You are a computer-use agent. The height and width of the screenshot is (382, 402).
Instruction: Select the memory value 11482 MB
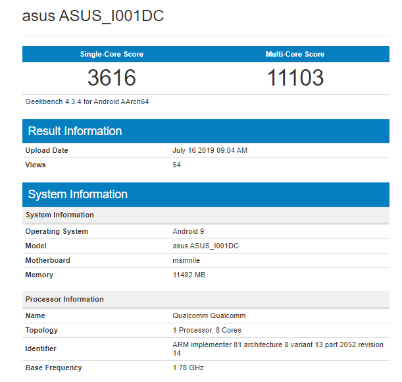click(x=189, y=275)
